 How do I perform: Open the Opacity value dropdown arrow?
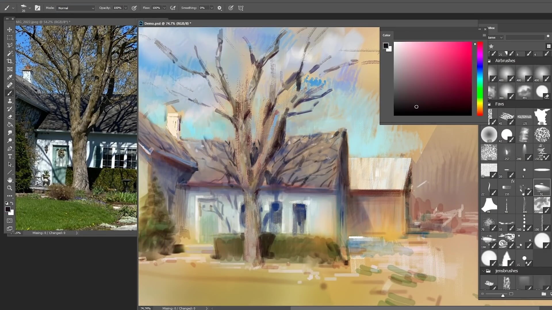[x=126, y=8]
